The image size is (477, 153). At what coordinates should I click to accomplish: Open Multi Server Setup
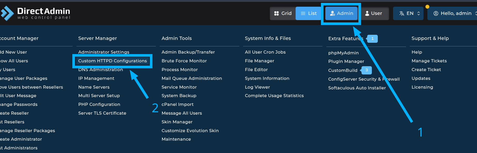pyautogui.click(x=99, y=96)
